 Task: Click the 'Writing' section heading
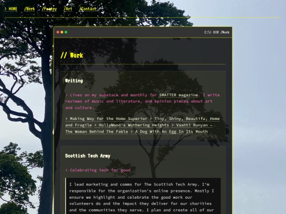click(x=74, y=81)
